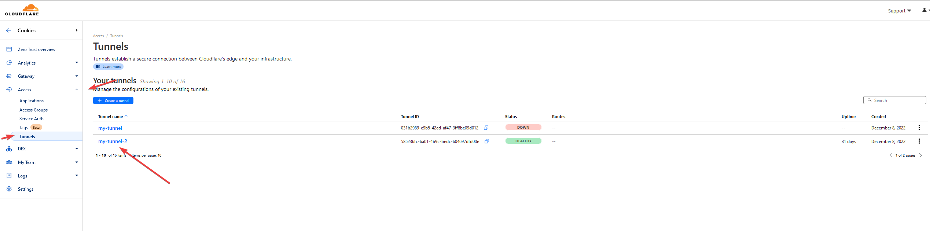
Task: Click the 31 days uptime value
Action: [x=849, y=142]
